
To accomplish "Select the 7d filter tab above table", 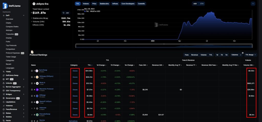I will click(222, 55).
